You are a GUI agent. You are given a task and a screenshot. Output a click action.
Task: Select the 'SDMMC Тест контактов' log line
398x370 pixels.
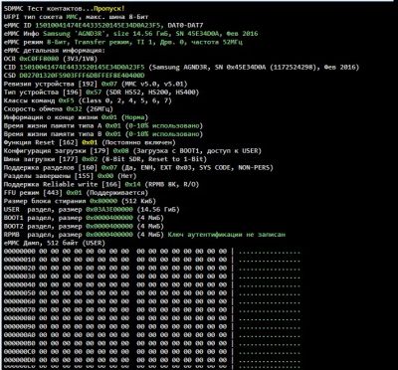[65, 9]
